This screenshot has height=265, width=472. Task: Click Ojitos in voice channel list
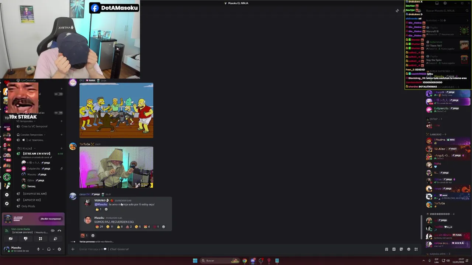31,180
